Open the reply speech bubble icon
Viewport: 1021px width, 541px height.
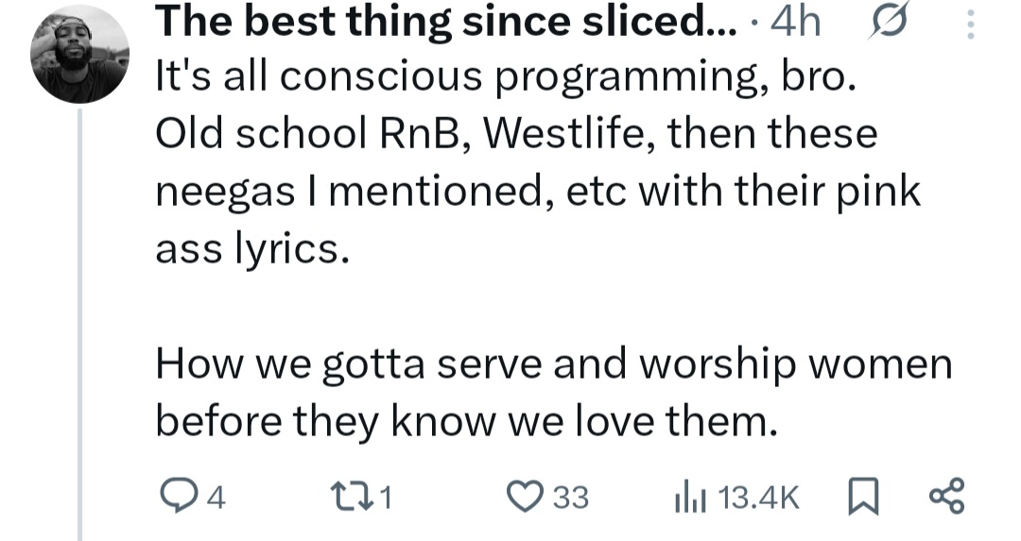(x=172, y=497)
